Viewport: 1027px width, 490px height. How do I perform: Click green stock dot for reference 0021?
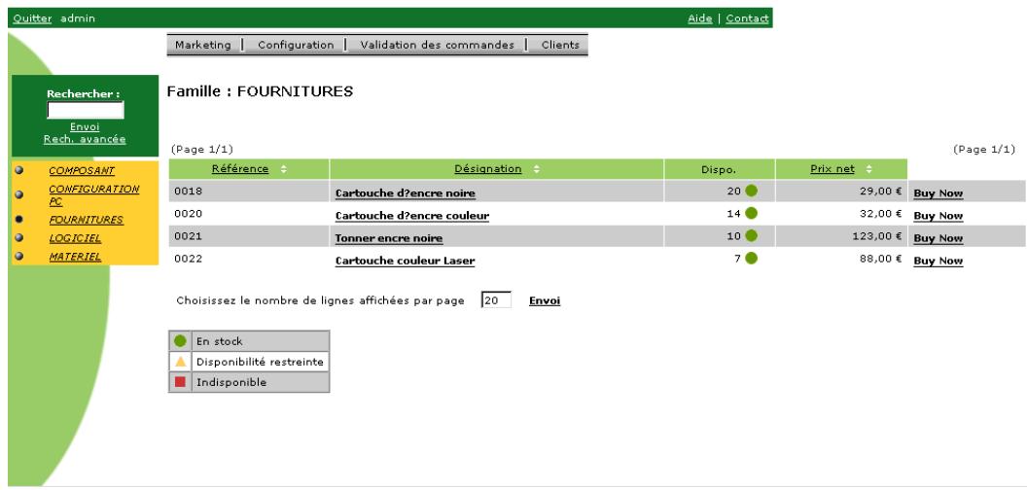[x=751, y=236]
